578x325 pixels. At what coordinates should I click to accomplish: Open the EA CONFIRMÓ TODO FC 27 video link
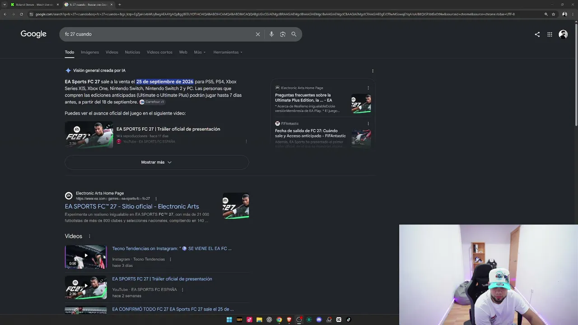coord(173,309)
